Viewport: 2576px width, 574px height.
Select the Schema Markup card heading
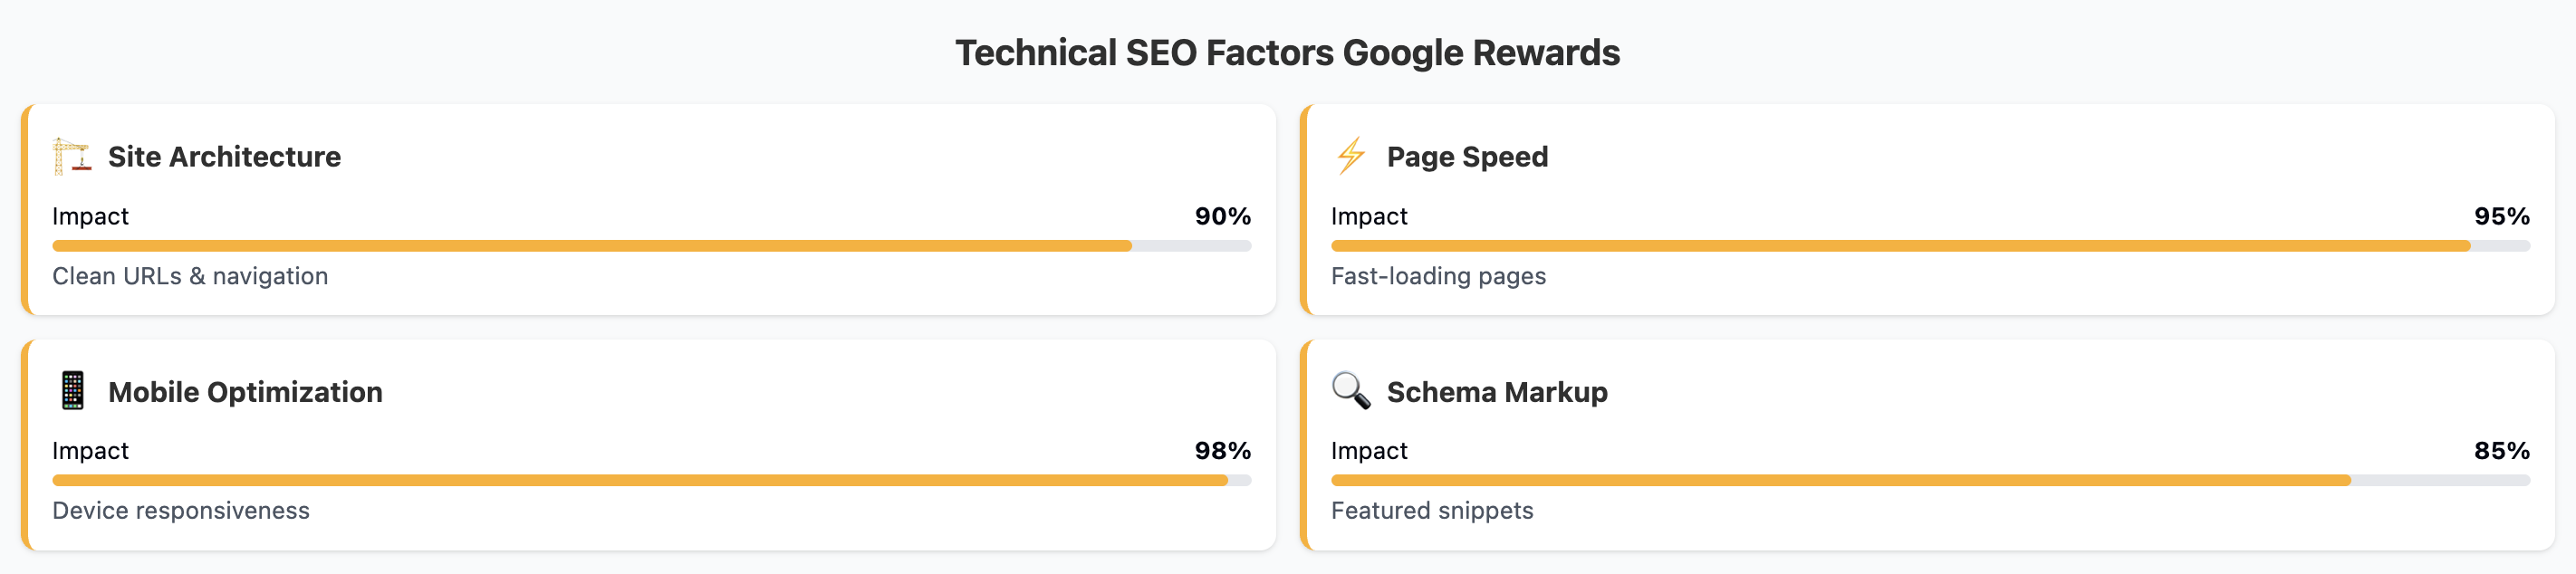tap(1496, 392)
